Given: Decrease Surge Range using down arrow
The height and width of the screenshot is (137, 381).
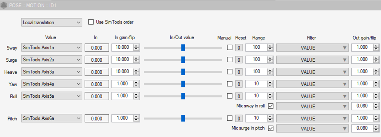Looking at the screenshot, I should coord(270,62).
